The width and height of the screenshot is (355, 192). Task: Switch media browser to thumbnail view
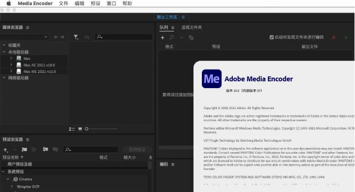tap(80, 129)
